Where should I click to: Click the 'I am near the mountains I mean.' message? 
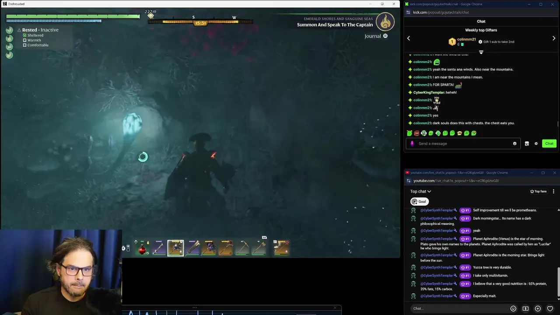(x=458, y=77)
